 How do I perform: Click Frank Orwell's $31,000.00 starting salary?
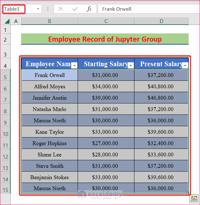106,75
